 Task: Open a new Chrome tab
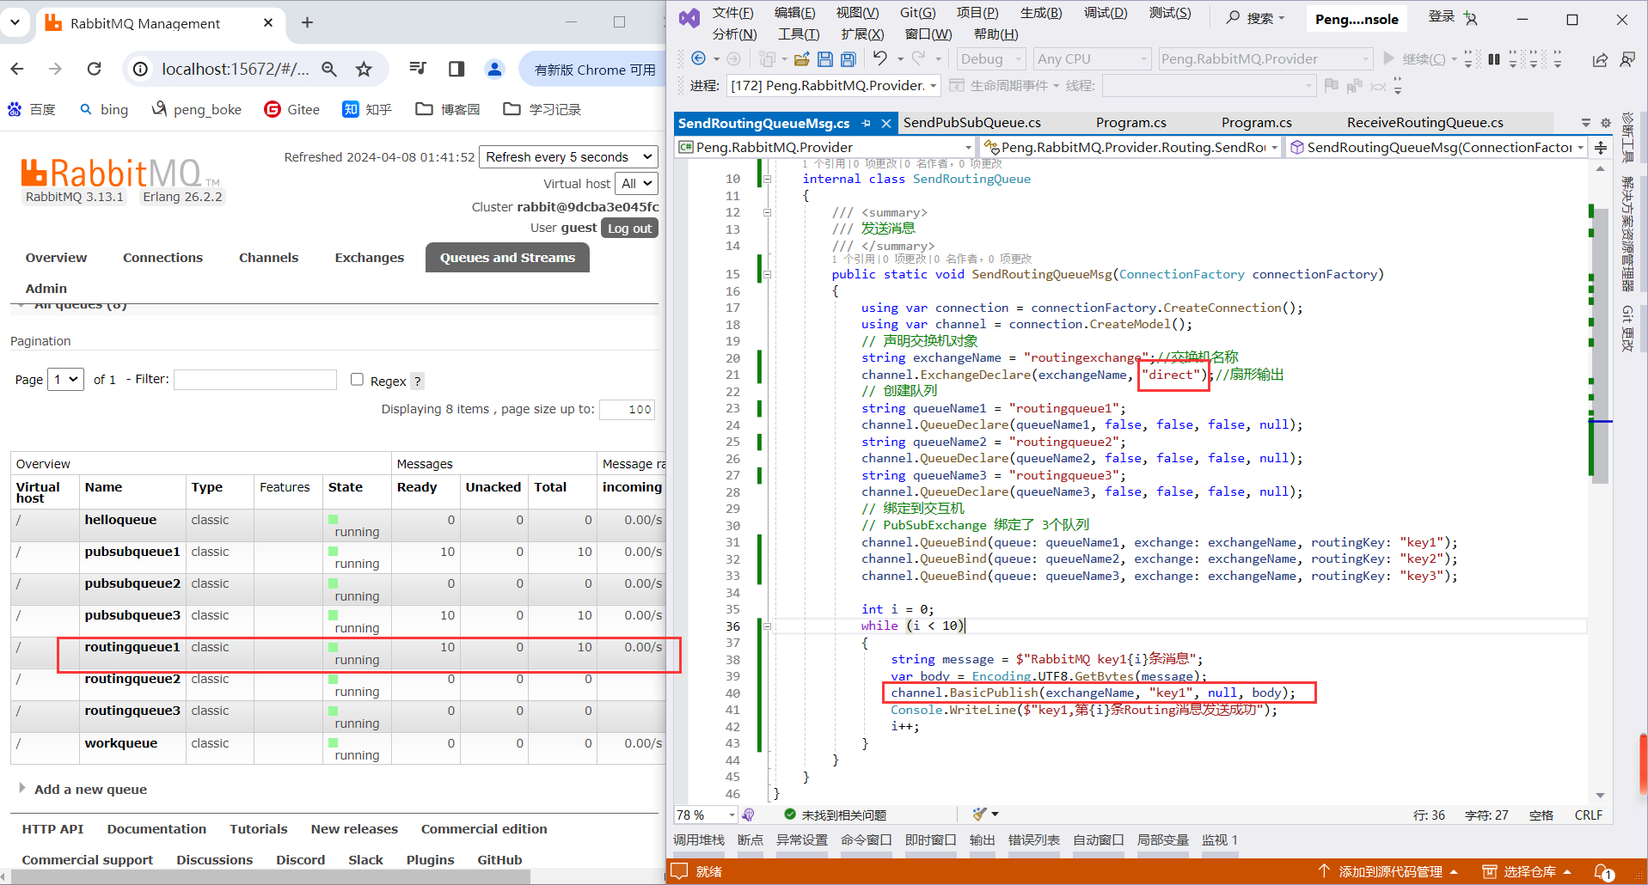[307, 23]
